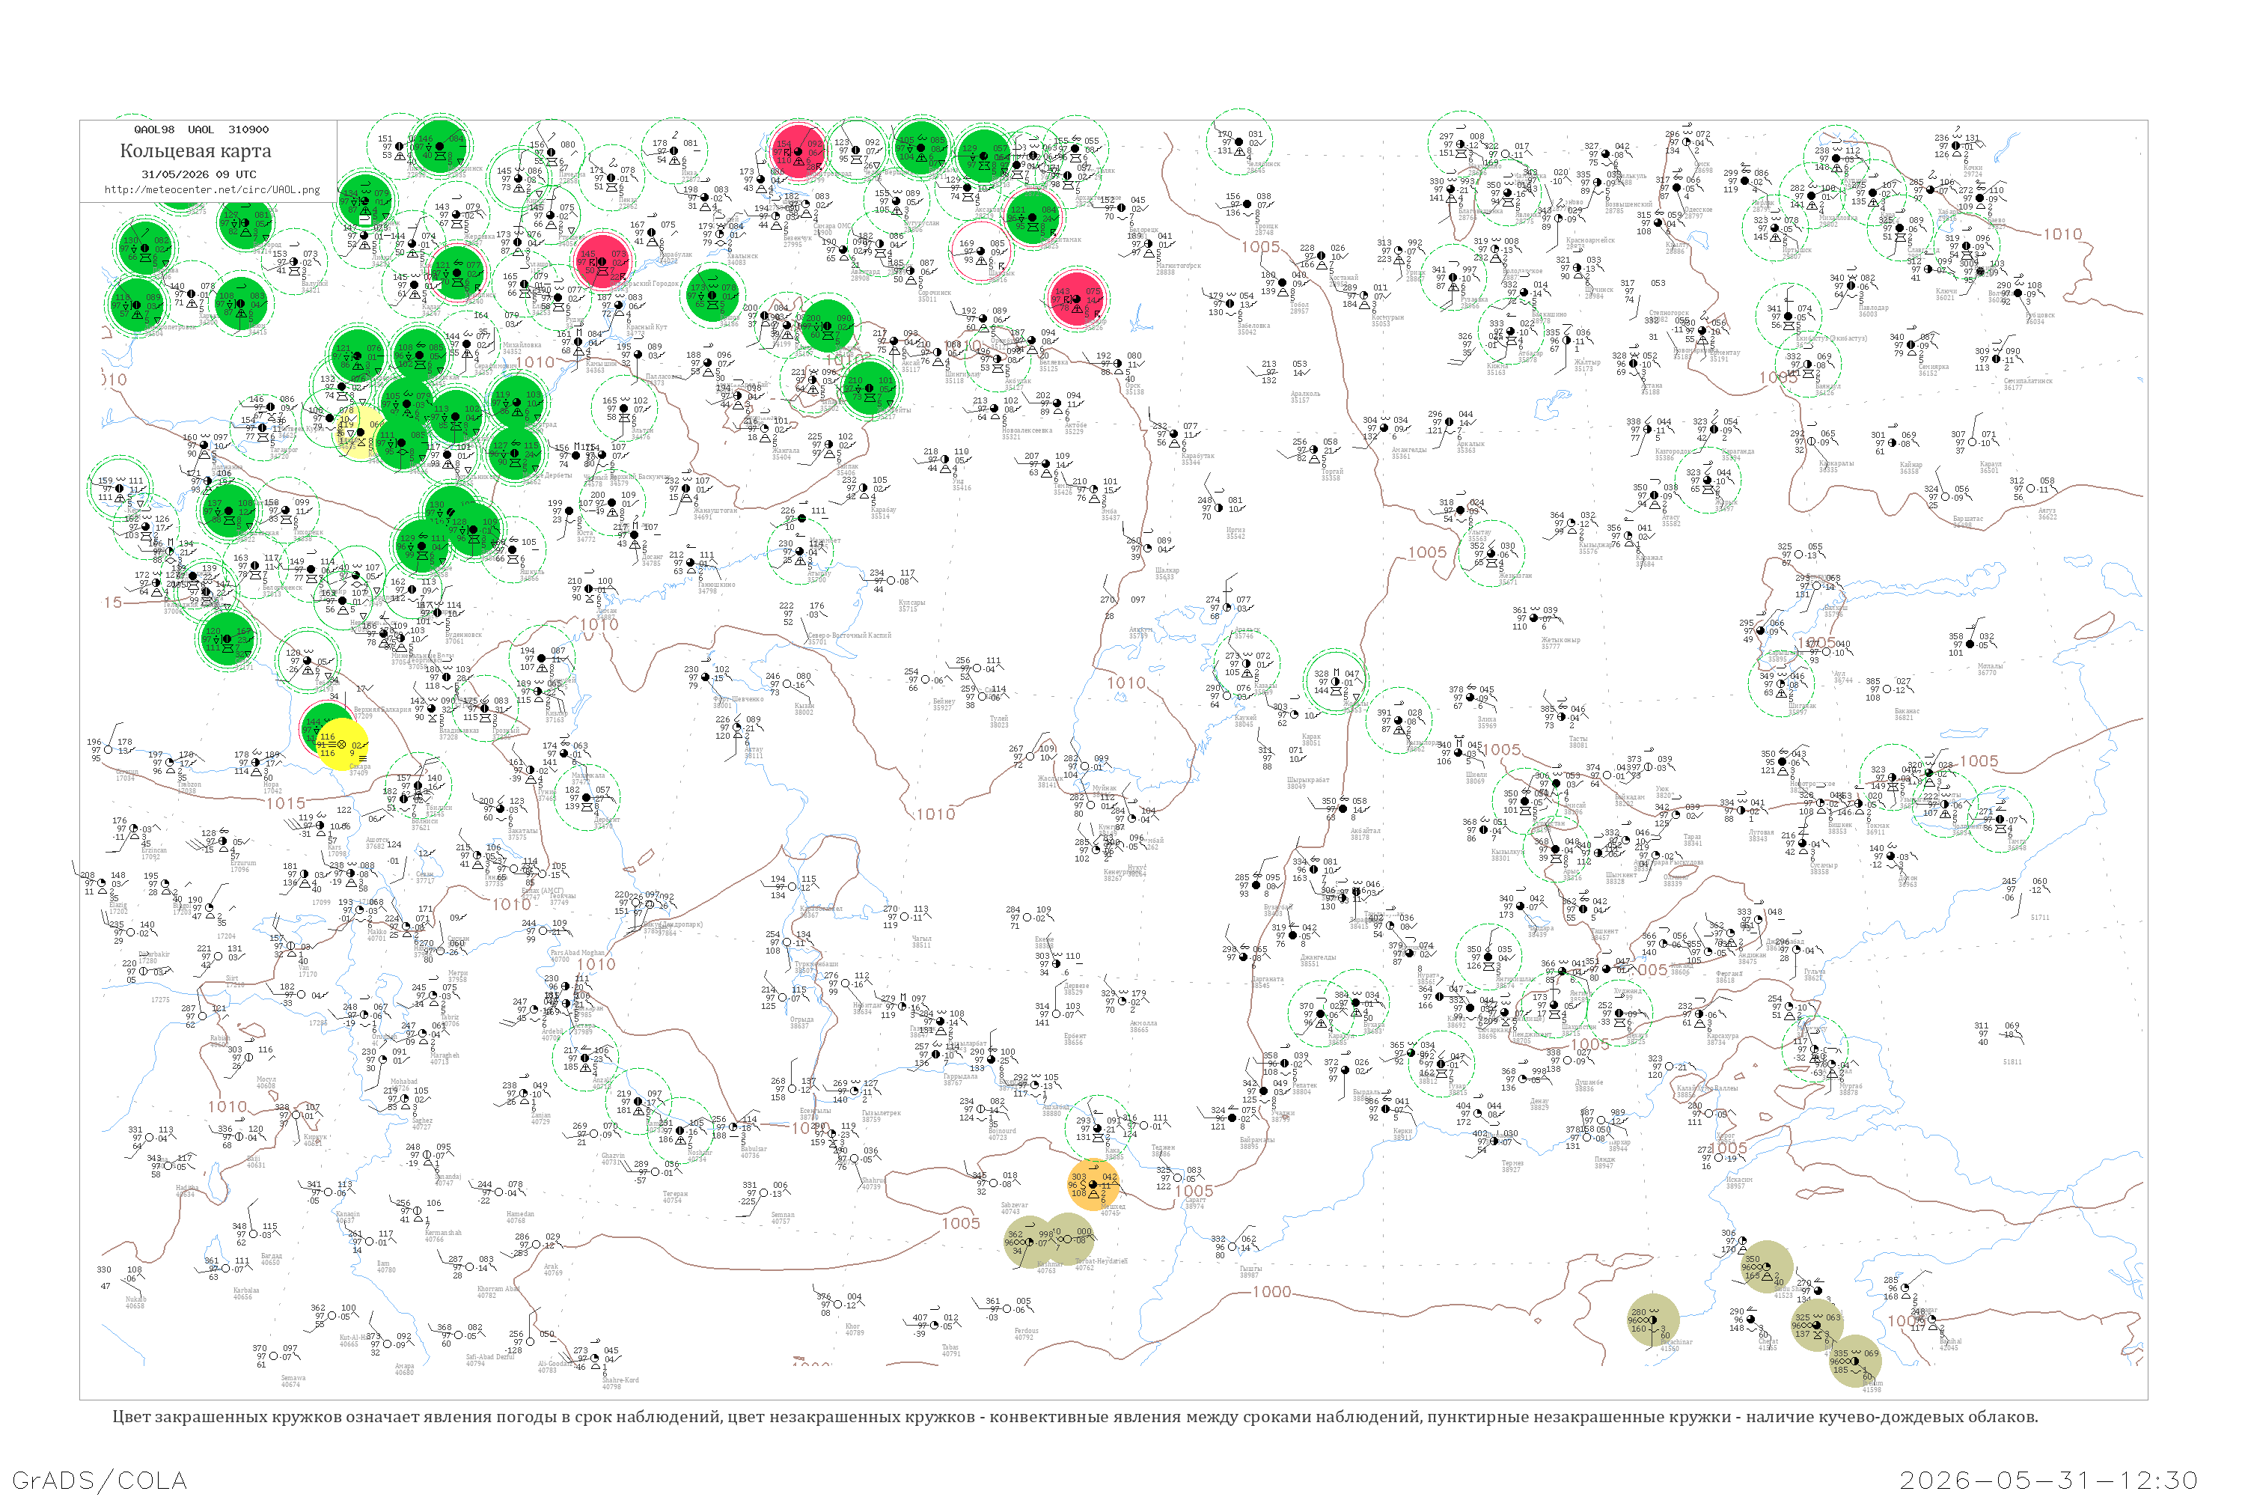The height and width of the screenshot is (1497, 2245).
Task: Click the GrADS/COLA credit text
Action: tap(100, 1480)
